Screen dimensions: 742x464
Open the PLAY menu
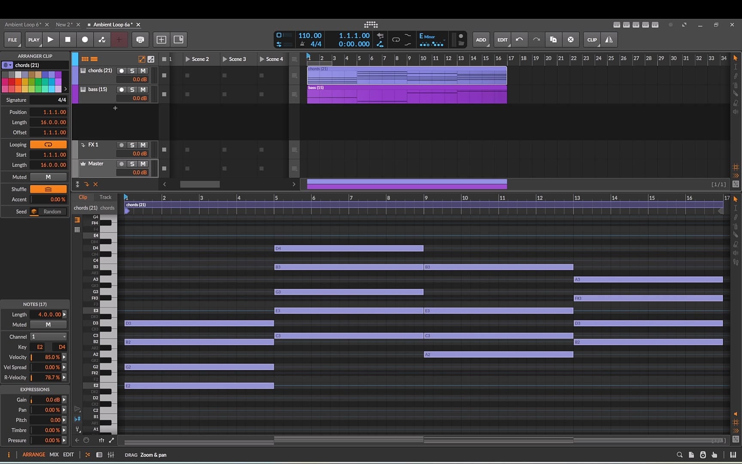33,40
